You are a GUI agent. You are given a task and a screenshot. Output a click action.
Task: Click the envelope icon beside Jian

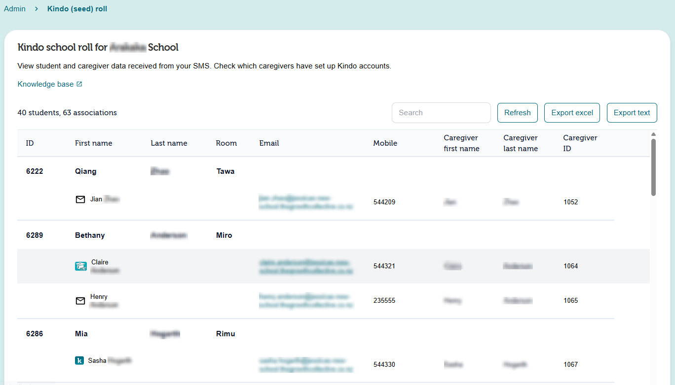pos(80,199)
